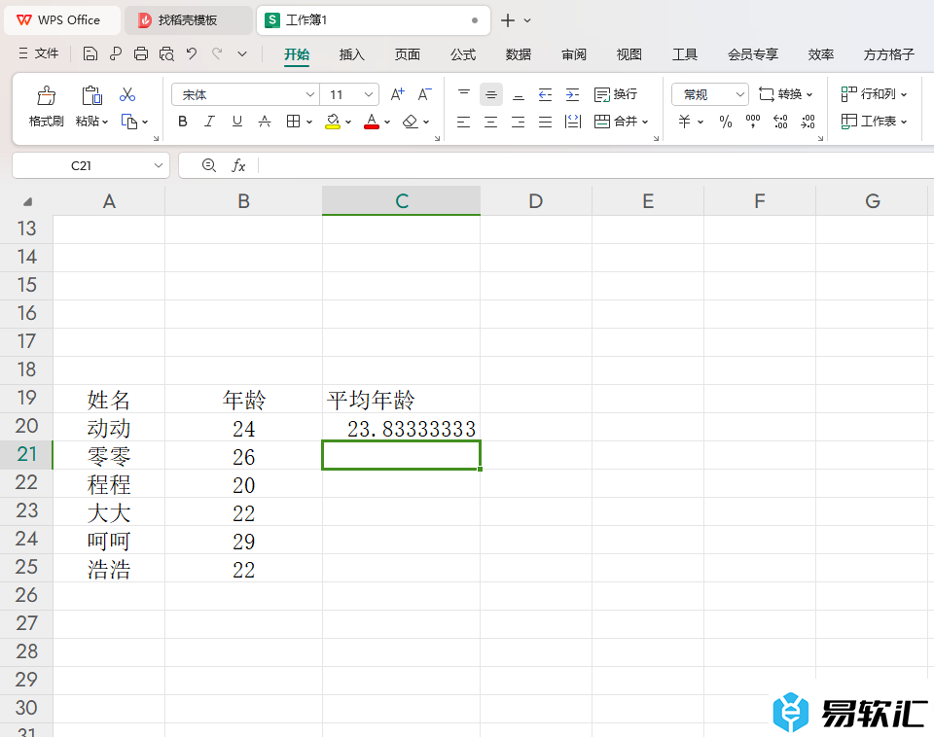The image size is (934, 737).
Task: Align cell content to top
Action: click(x=464, y=94)
